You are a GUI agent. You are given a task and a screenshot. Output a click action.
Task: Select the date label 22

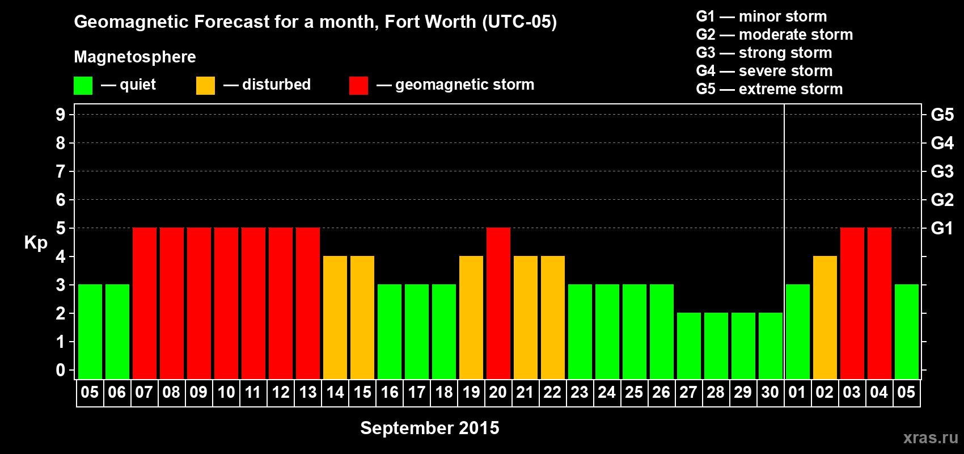552,392
